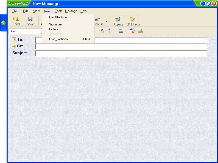
Task: Restore down the New Message window
Action: click(208, 4)
